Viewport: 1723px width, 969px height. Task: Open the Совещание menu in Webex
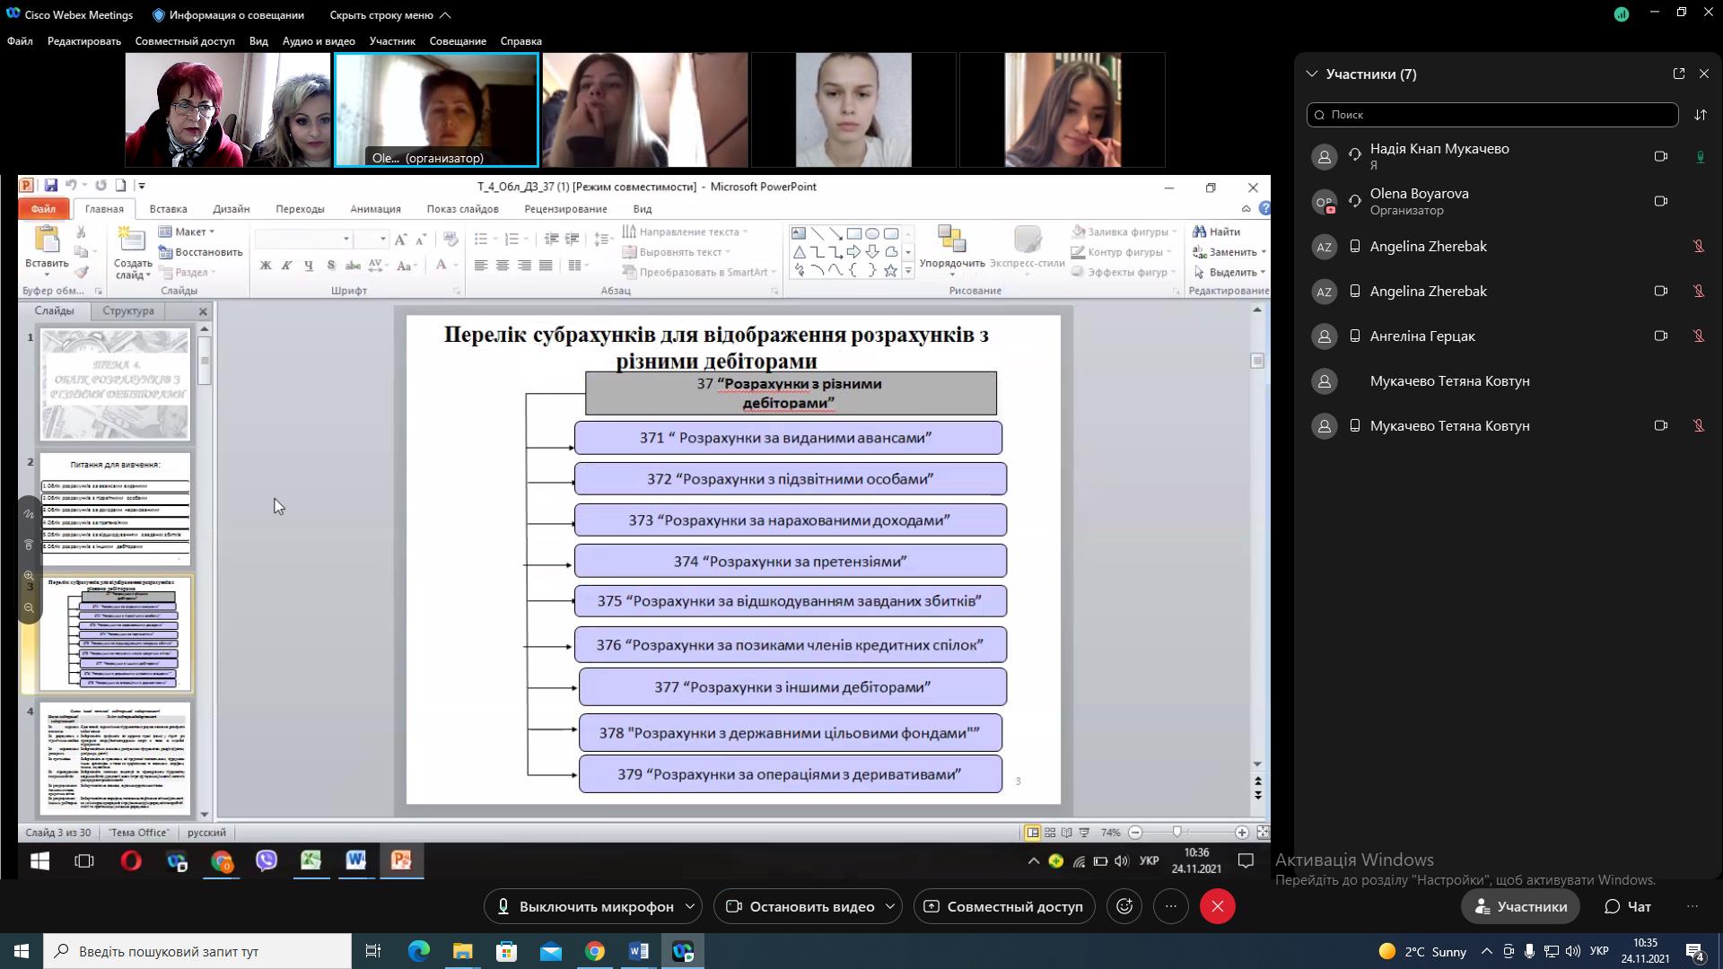(x=458, y=41)
